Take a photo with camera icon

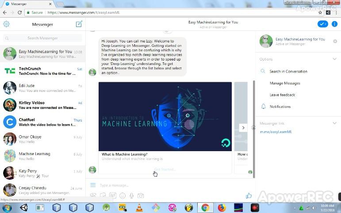(x=141, y=196)
